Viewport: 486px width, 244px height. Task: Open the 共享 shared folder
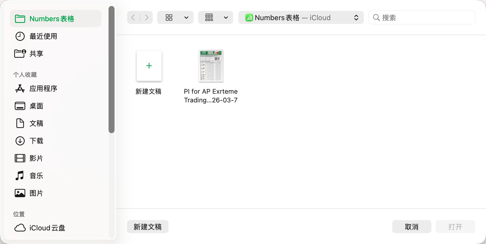(36, 54)
